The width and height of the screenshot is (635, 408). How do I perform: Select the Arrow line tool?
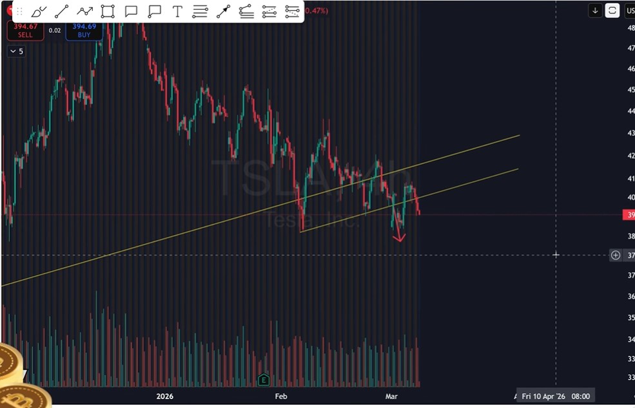pyautogui.click(x=223, y=12)
